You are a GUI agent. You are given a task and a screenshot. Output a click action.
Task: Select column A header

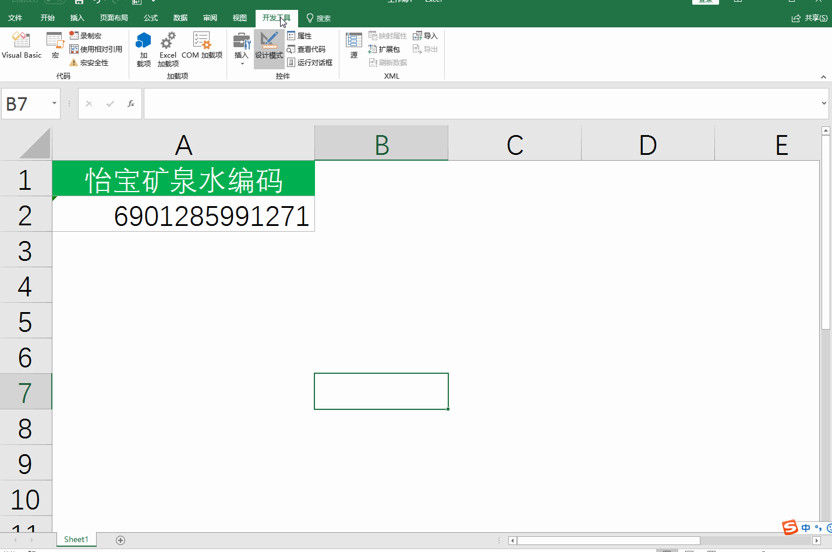pos(183,143)
